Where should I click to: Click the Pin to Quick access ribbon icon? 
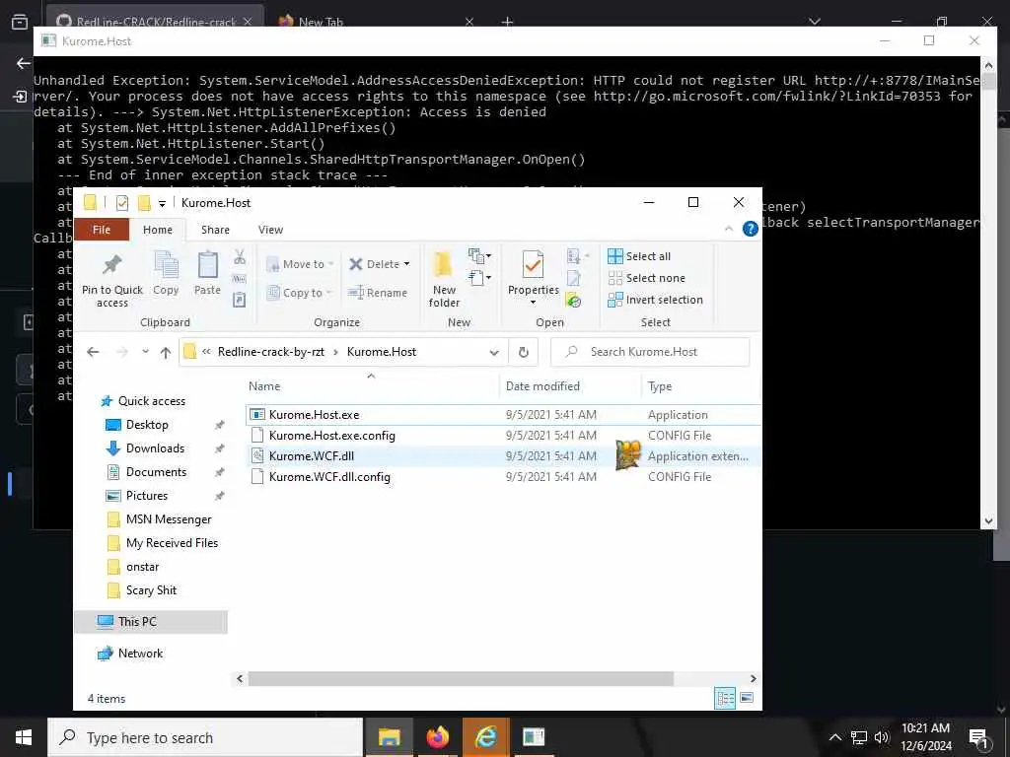click(112, 265)
